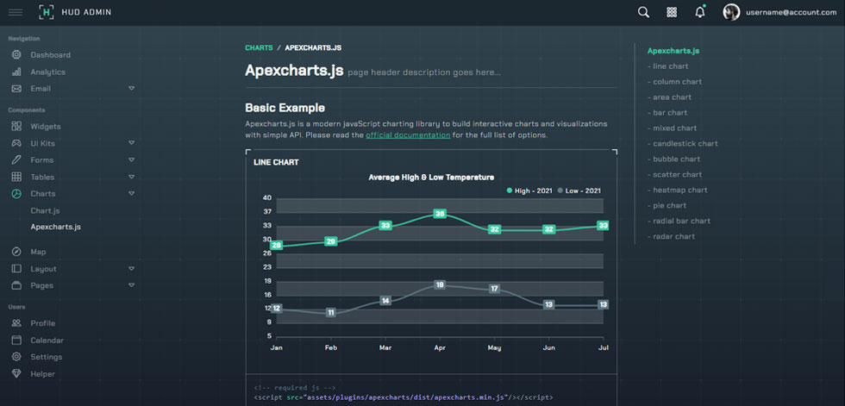Expand the Layout submenu arrow

[131, 268]
